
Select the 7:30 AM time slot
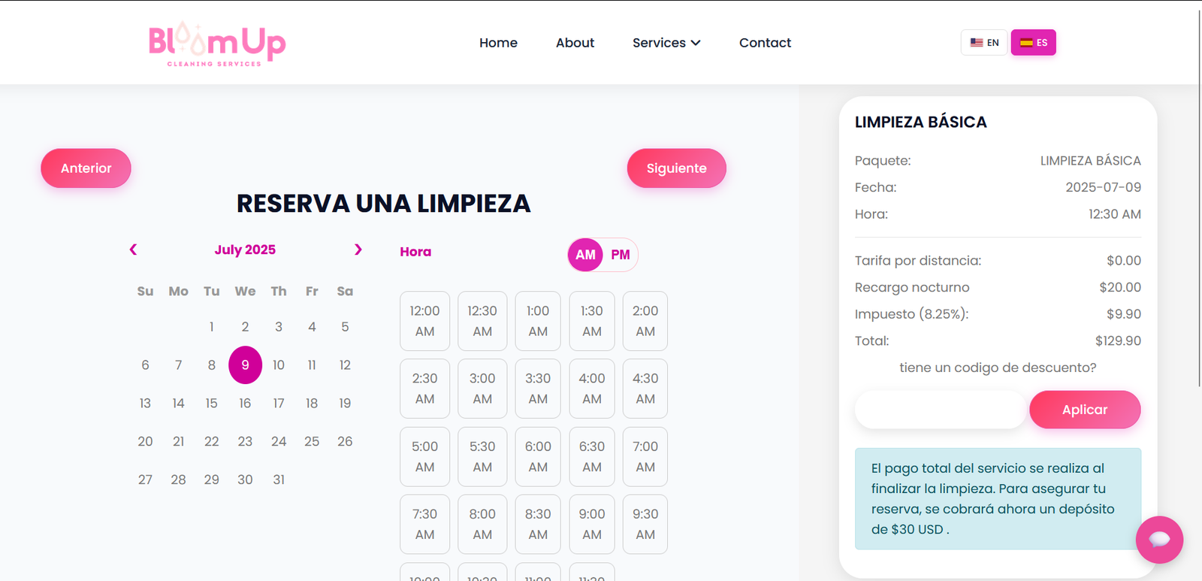point(424,525)
